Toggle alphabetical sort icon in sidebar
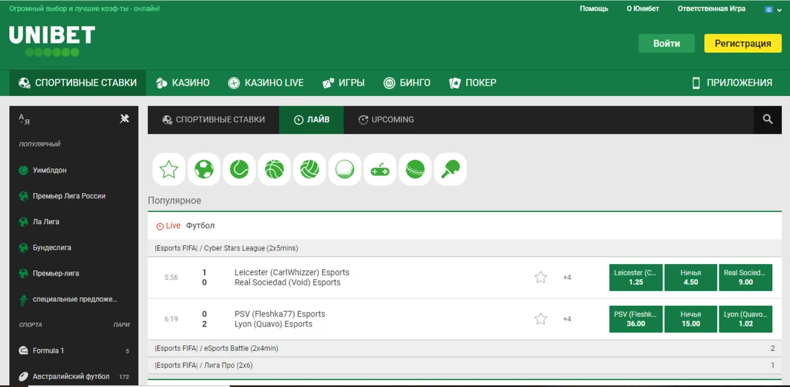Viewport: 790px width, 387px height. (x=24, y=119)
